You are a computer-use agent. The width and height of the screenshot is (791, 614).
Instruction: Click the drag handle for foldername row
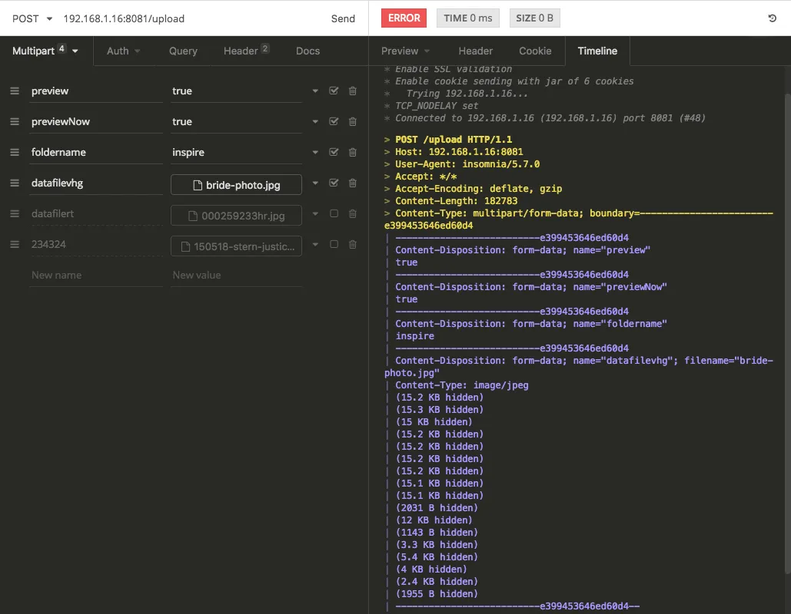click(x=15, y=152)
